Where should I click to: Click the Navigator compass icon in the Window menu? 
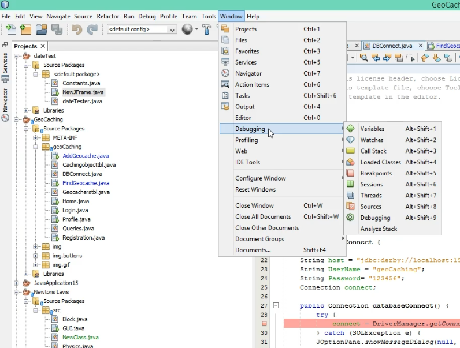[225, 73]
